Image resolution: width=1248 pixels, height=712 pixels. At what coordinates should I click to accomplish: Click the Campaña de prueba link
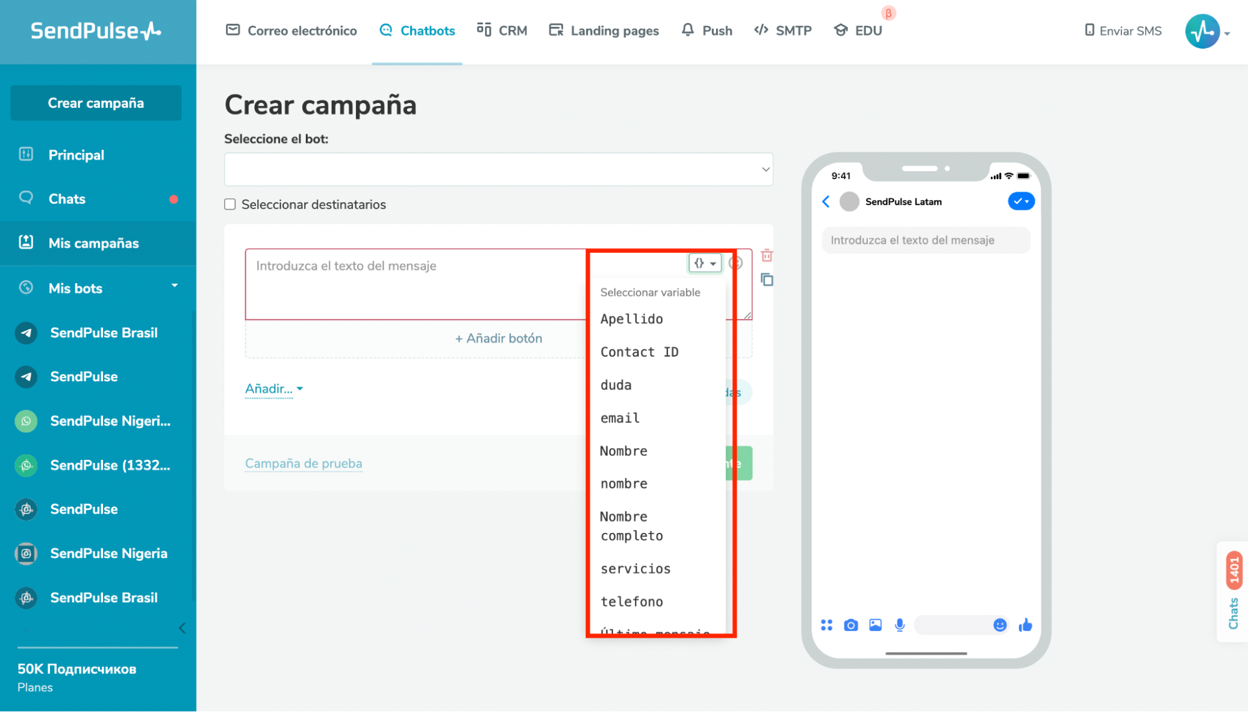tap(303, 464)
